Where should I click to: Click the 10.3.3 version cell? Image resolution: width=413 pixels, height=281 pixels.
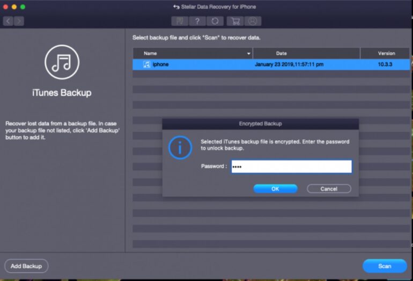tap(385, 64)
